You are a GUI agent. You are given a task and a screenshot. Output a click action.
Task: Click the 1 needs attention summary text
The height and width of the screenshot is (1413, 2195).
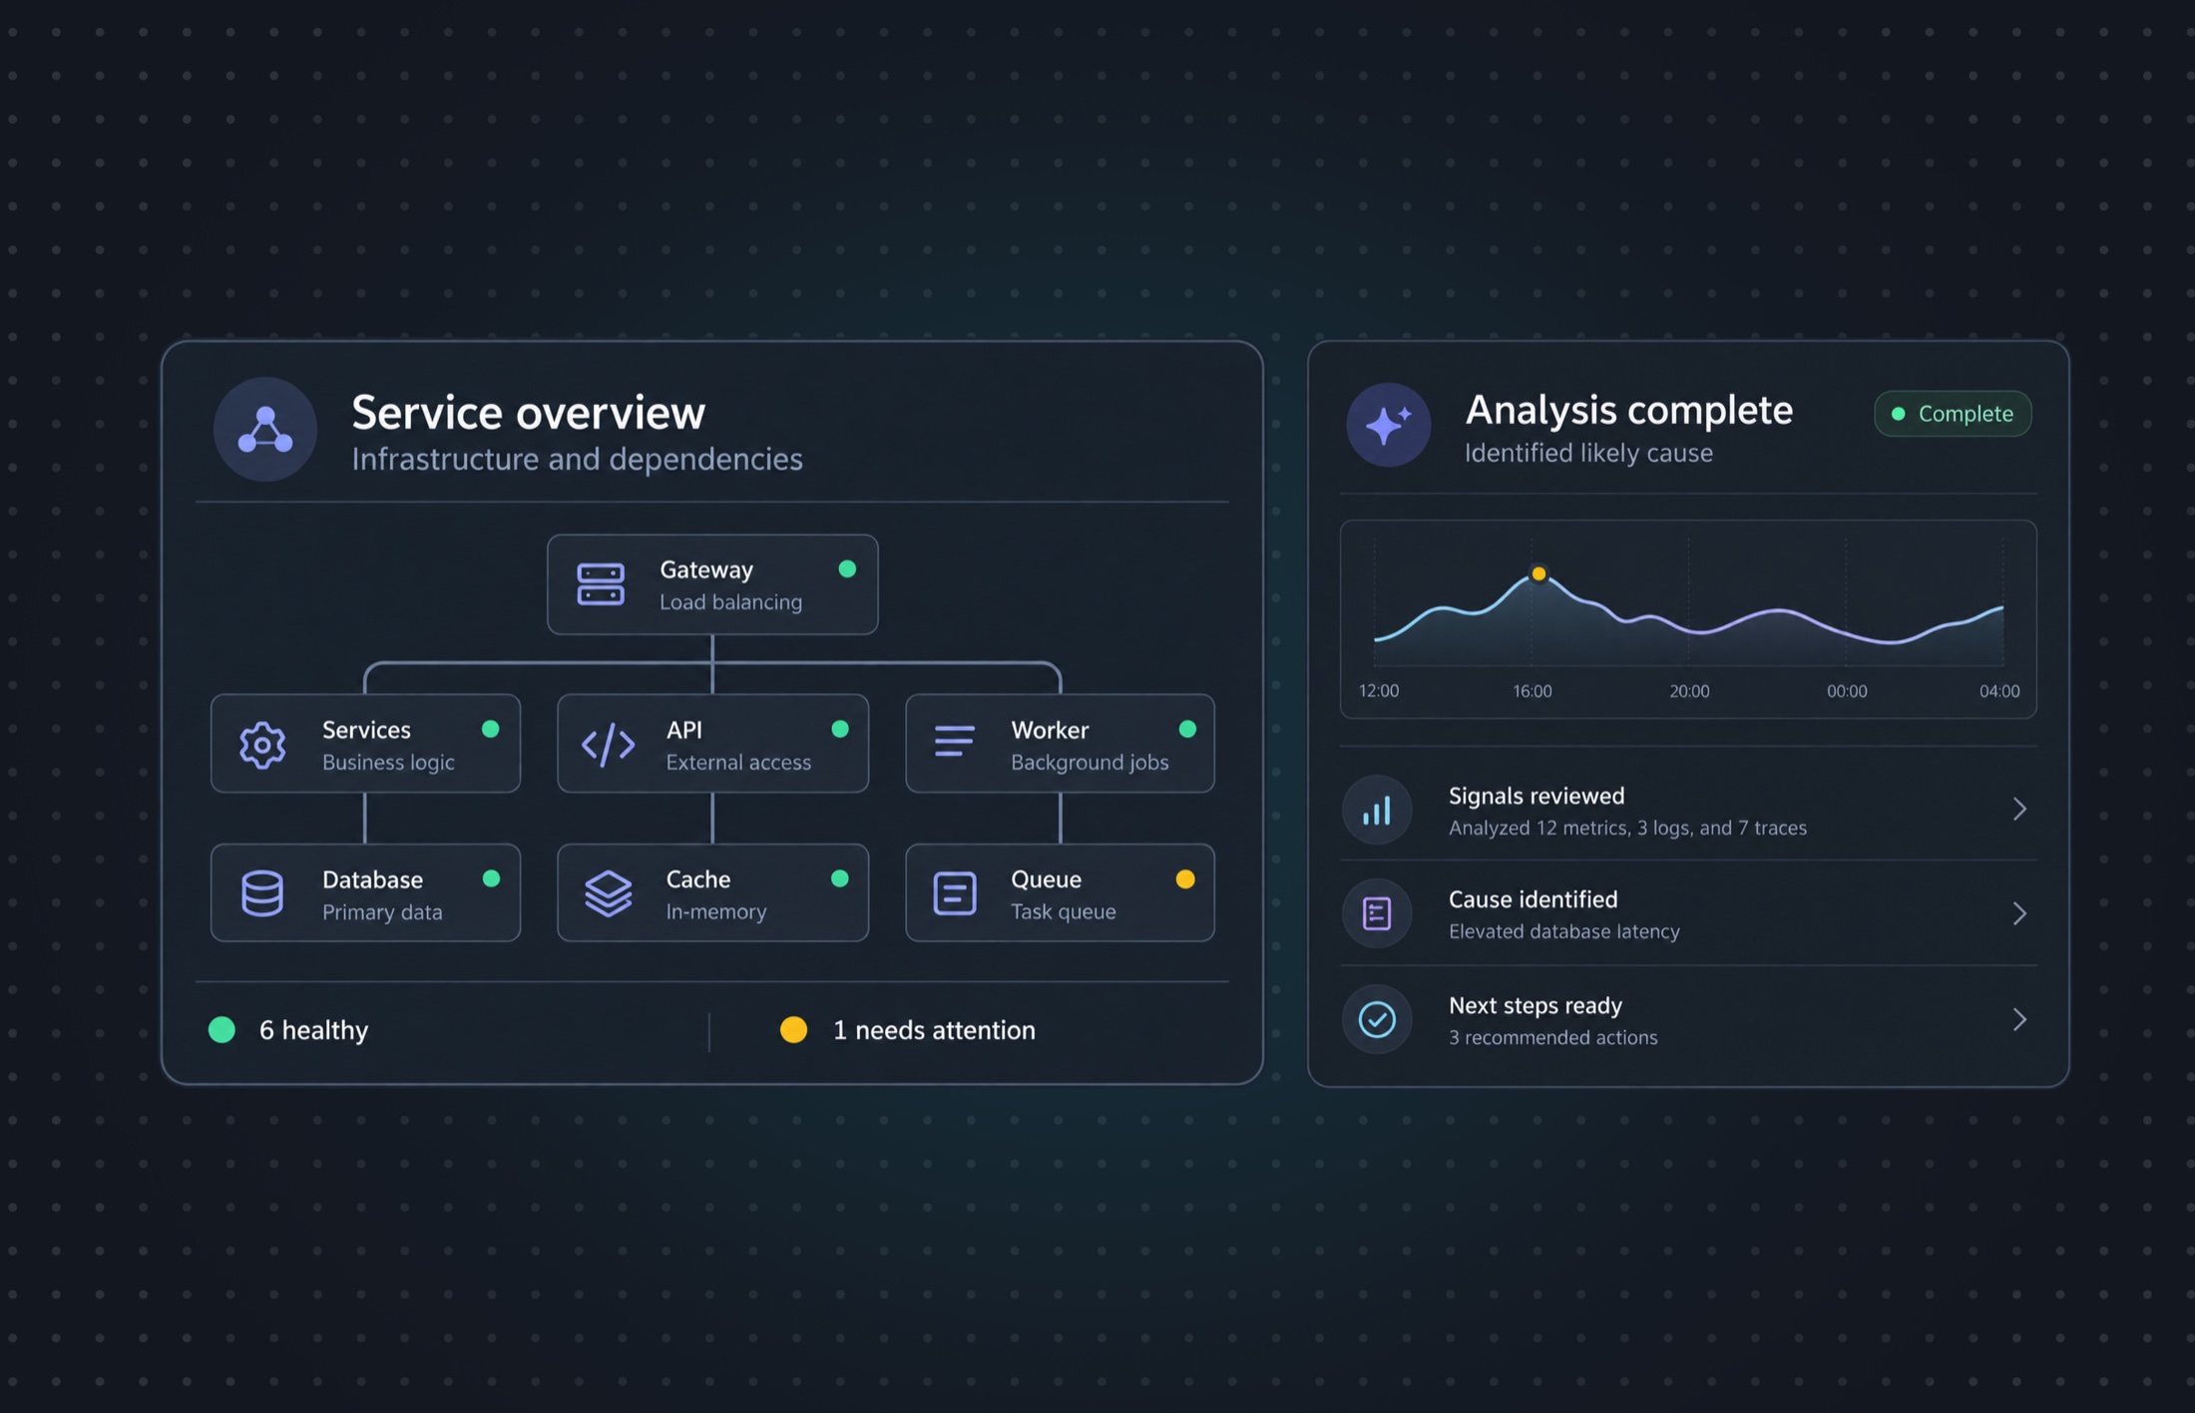(934, 1030)
